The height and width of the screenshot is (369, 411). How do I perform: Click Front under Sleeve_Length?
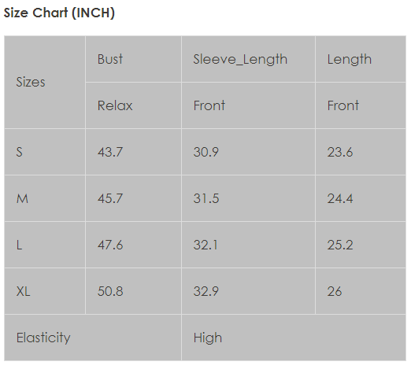(x=209, y=105)
